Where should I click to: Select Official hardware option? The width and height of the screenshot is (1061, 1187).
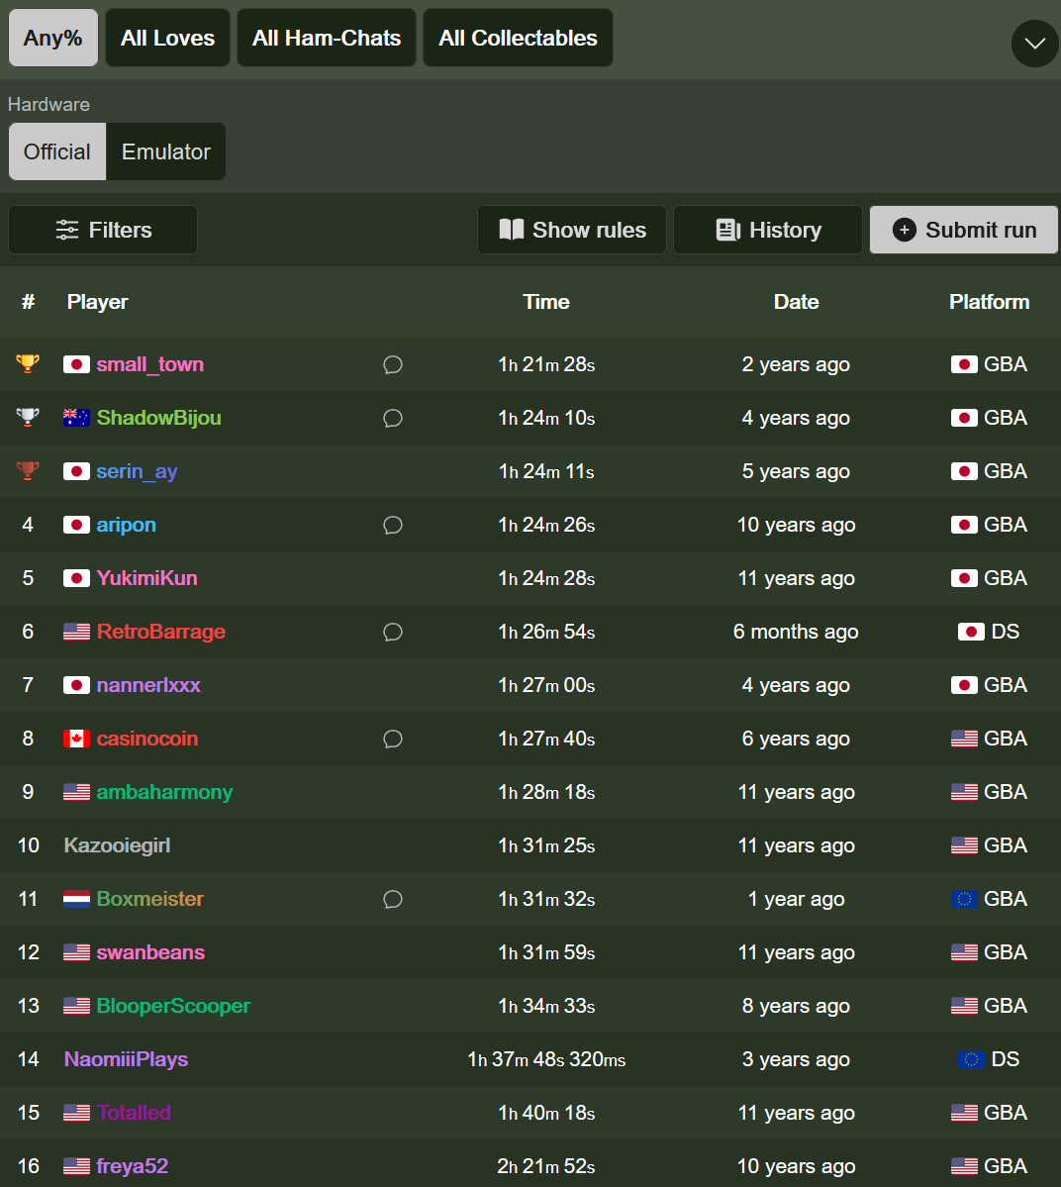coord(57,151)
